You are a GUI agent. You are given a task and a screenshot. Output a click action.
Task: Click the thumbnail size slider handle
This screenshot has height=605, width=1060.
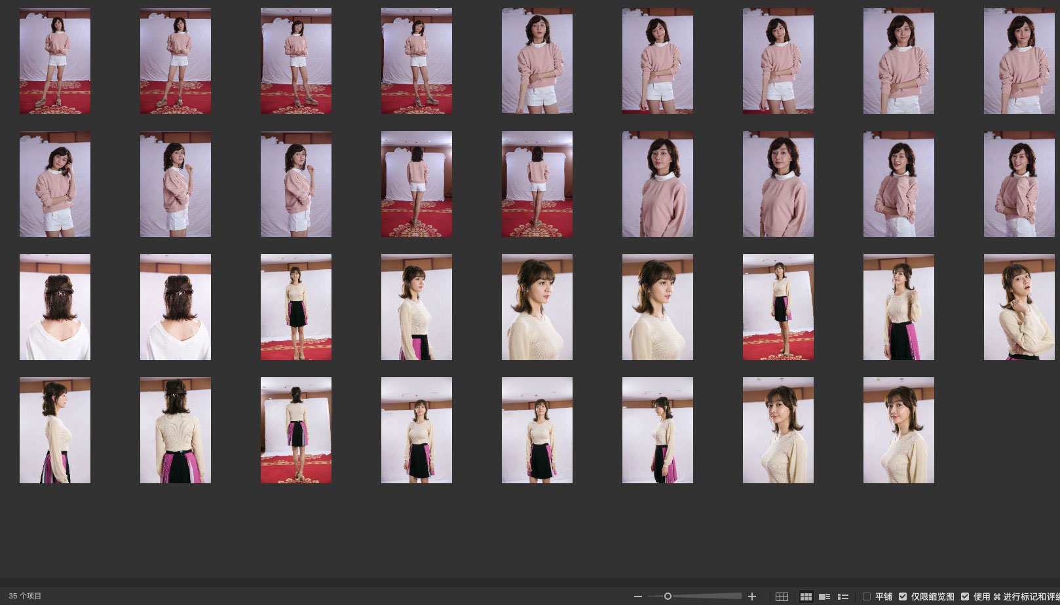click(668, 596)
